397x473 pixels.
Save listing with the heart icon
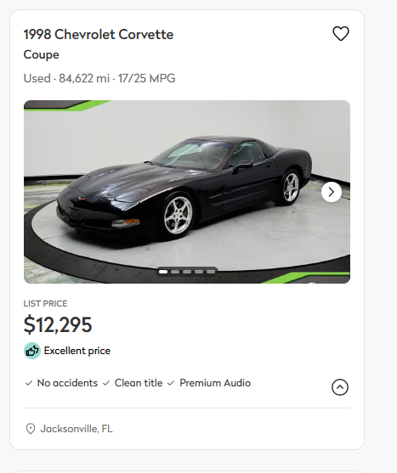(341, 33)
